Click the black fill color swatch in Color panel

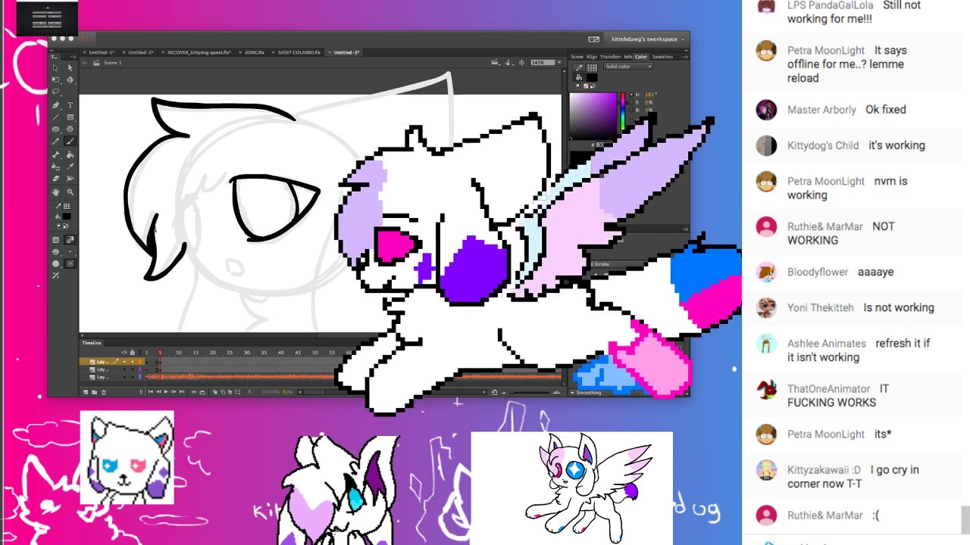coord(592,77)
